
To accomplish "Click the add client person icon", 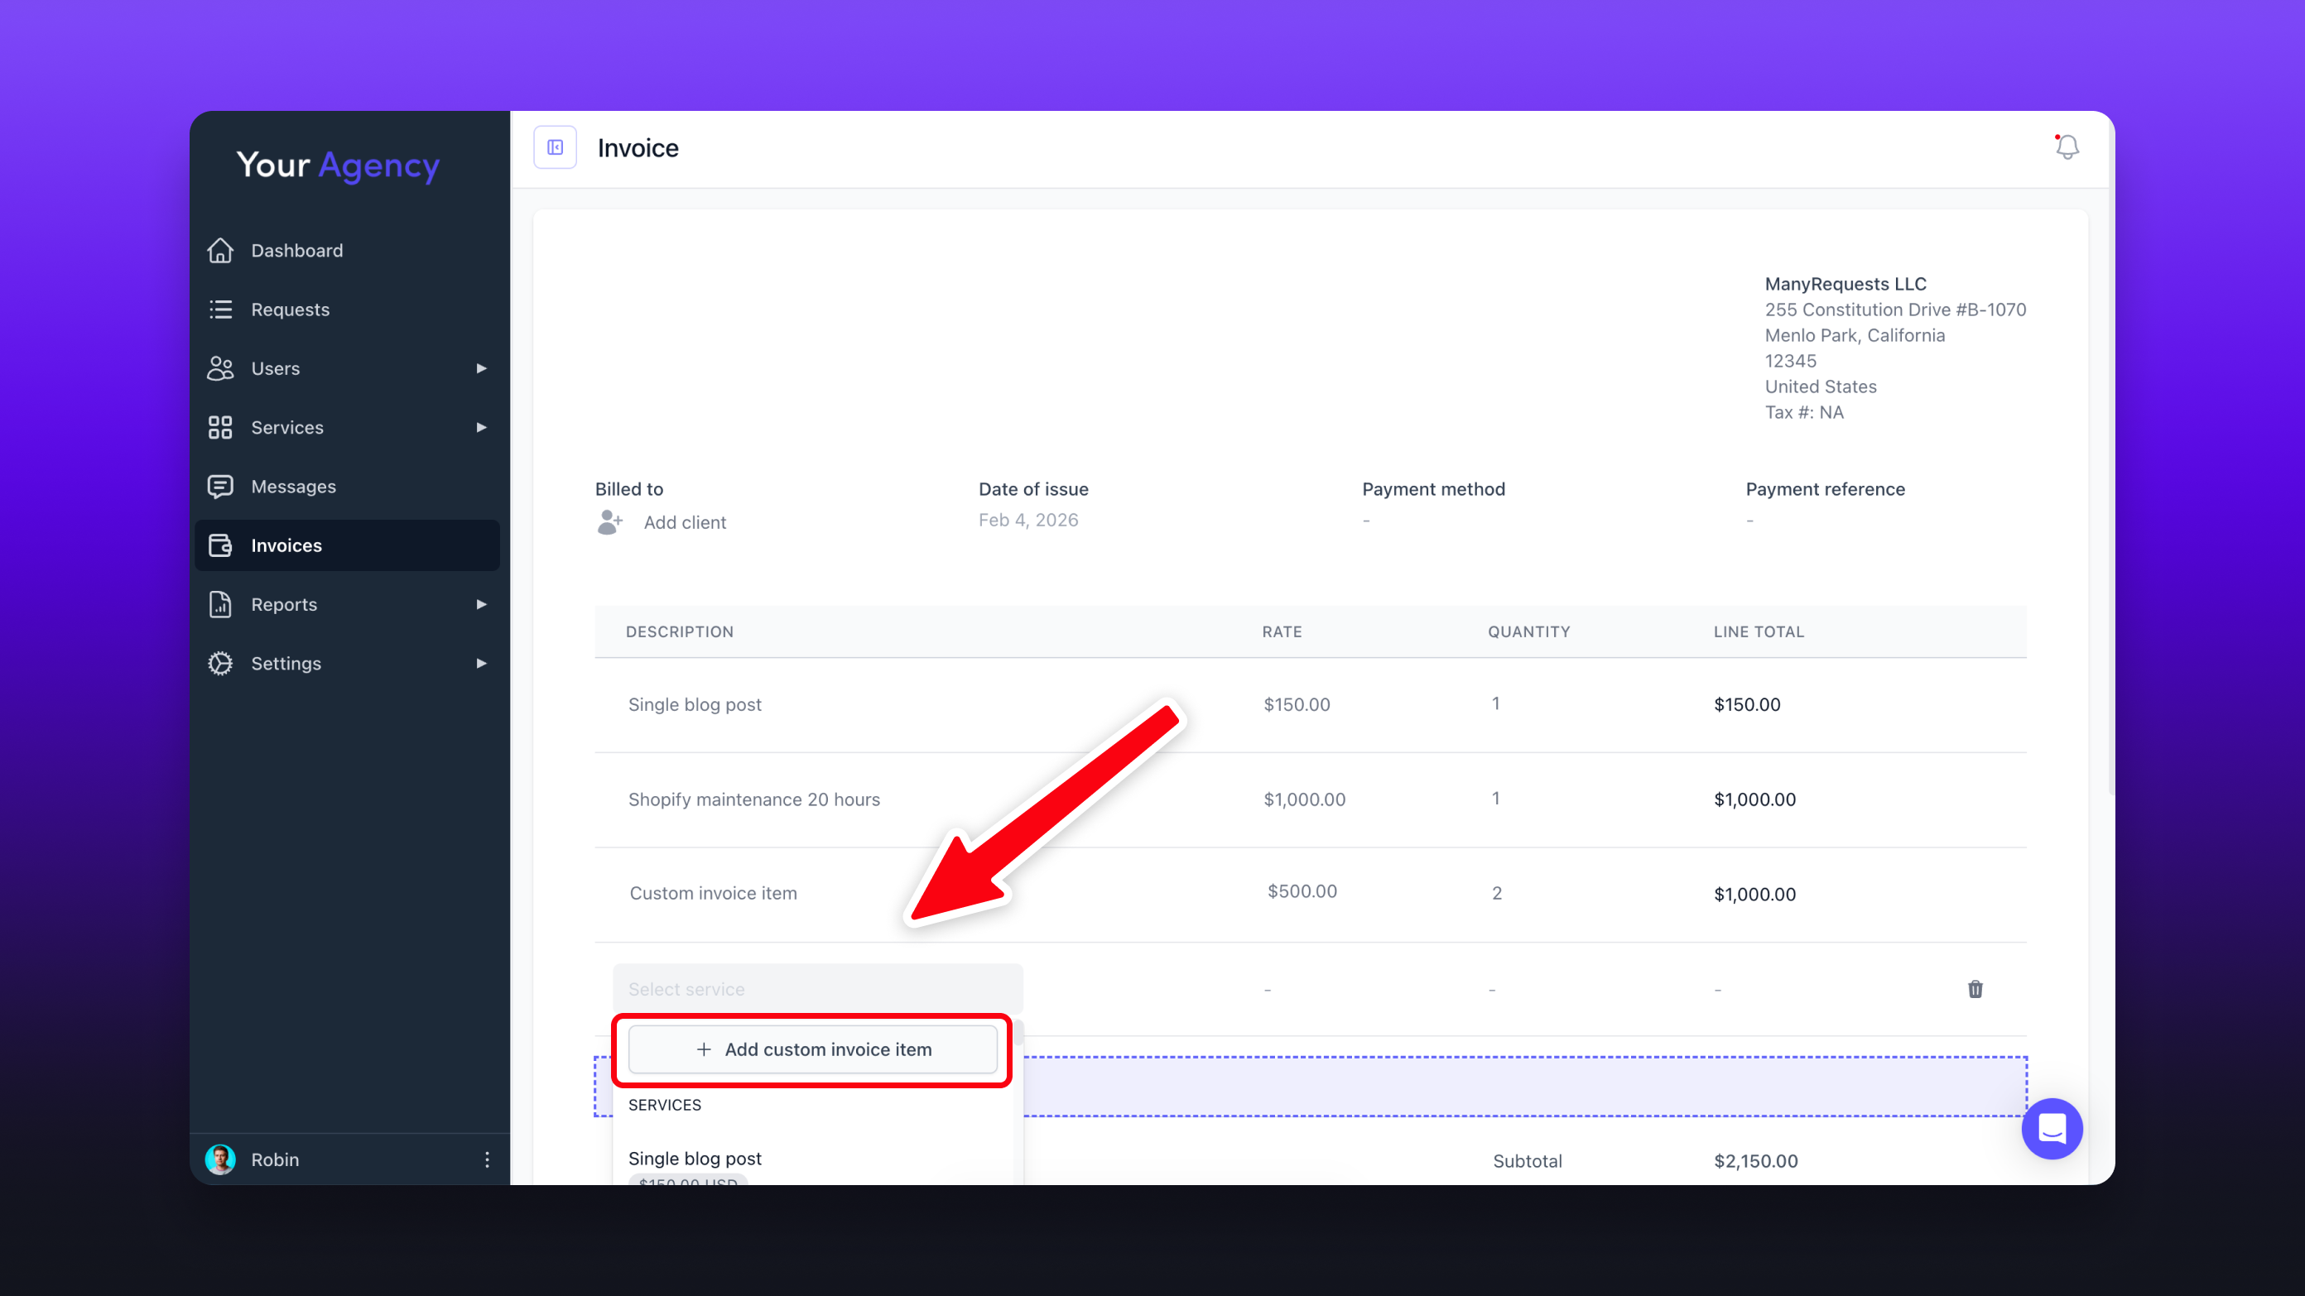I will [x=609, y=521].
